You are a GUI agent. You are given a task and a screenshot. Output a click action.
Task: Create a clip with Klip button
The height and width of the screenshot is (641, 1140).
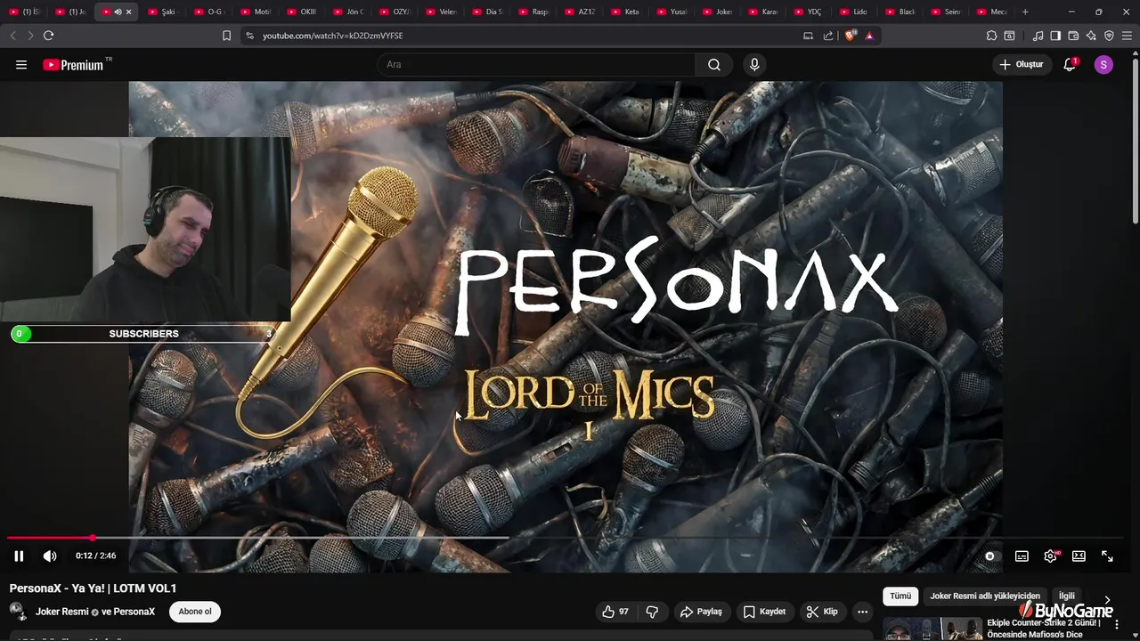(821, 612)
